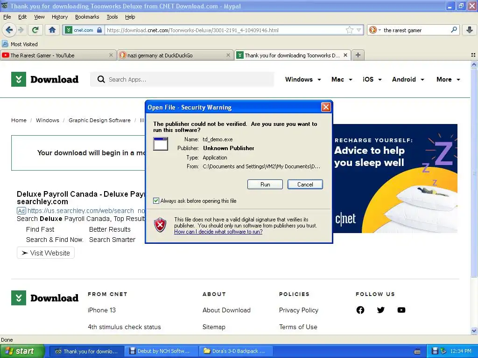Image resolution: width=478 pixels, height=358 pixels.
Task: Open the iPhone 13 footer link
Action: 101,310
